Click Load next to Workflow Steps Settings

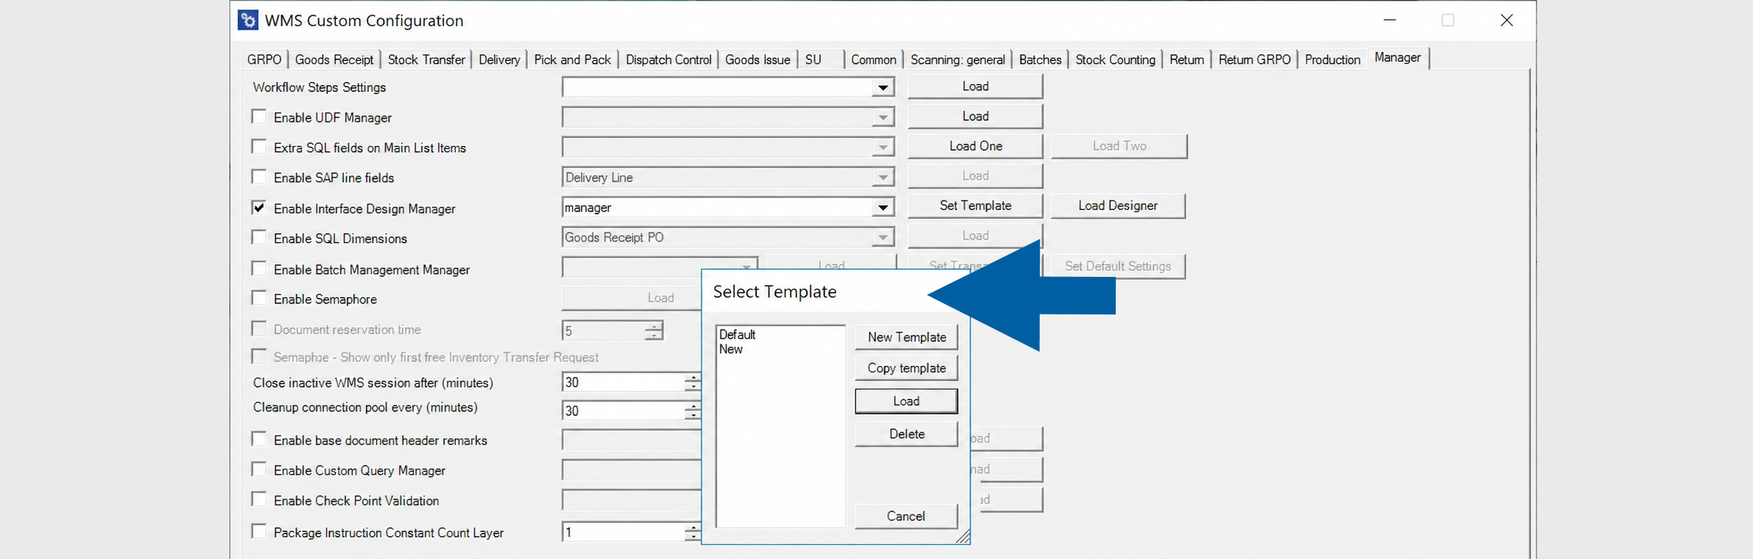[x=975, y=87]
